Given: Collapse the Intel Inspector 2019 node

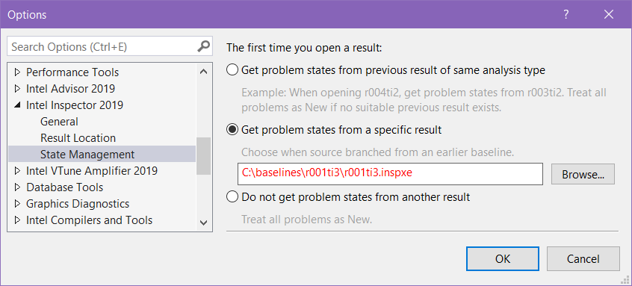Looking at the screenshot, I should tap(17, 105).
